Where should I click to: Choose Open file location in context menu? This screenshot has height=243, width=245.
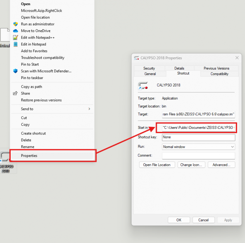coord(35,17)
